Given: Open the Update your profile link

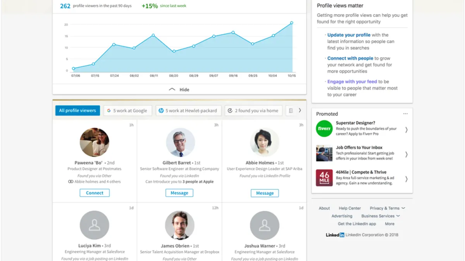Looking at the screenshot, I should point(349,35).
